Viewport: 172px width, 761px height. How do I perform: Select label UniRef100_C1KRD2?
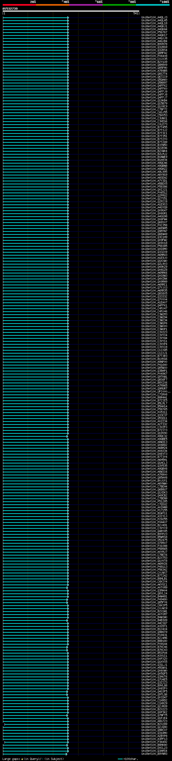(154, 700)
